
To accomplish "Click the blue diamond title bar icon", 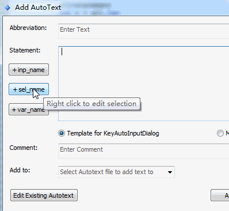I will pyautogui.click(x=7, y=7).
